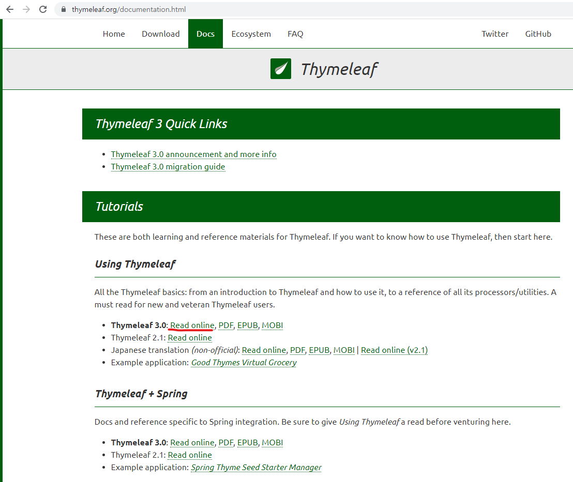
Task: Open Japanese Read online (v2.1) link
Action: tap(394, 350)
